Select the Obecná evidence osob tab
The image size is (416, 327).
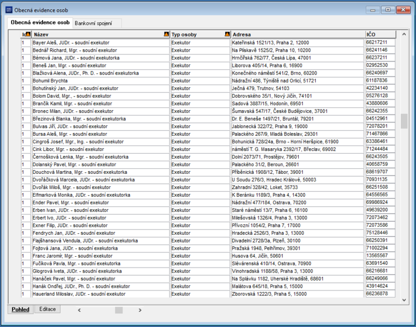pyautogui.click(x=40, y=22)
